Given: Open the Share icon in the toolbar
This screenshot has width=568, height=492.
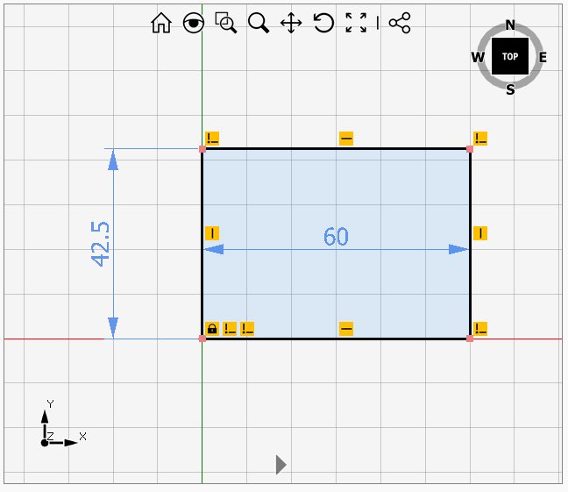Looking at the screenshot, I should click(x=400, y=24).
